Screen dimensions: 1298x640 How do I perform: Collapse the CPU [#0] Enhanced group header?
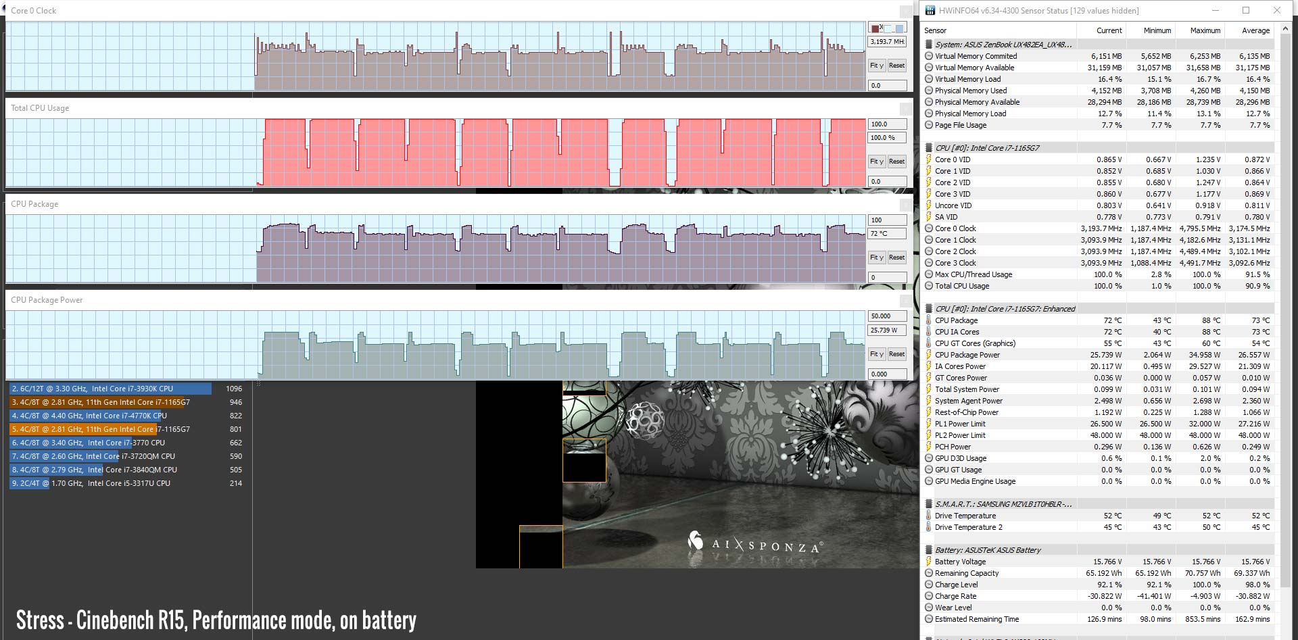pos(1099,309)
